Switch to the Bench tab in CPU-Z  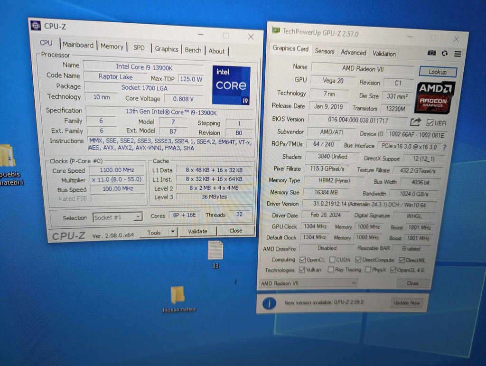[193, 50]
